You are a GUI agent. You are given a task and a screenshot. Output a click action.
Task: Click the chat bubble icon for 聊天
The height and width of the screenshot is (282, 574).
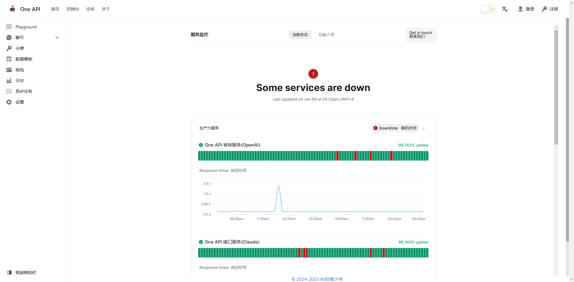click(x=9, y=38)
